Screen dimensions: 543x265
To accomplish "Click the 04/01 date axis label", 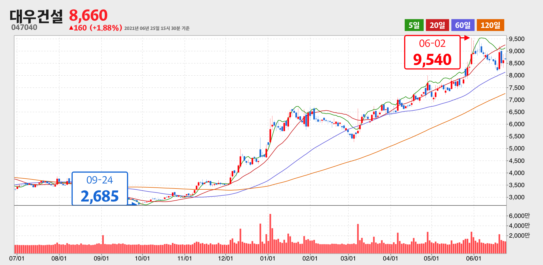I will 390,259.
